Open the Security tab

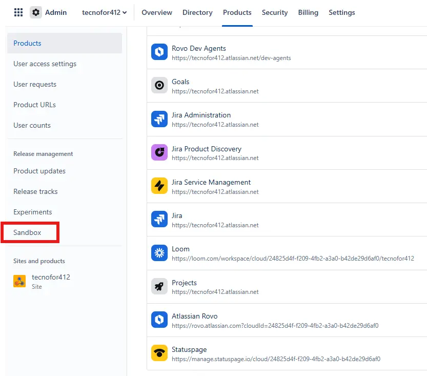coord(275,12)
